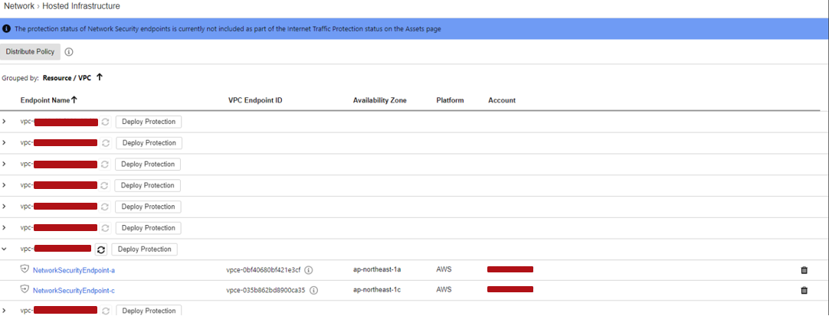Select Hosted Infrastructure in the breadcrumb
The width and height of the screenshot is (829, 316).
(83, 6)
